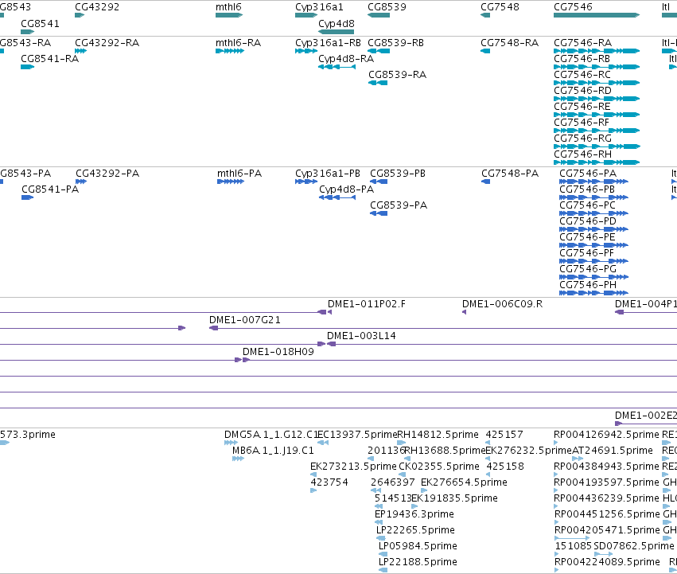Select transcript CG7548-RA

point(509,43)
